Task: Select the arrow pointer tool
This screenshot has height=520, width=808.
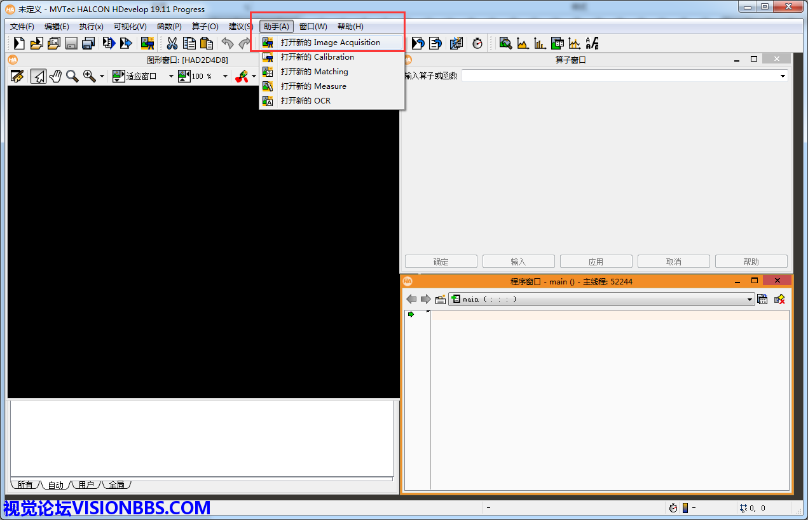Action: tap(38, 76)
